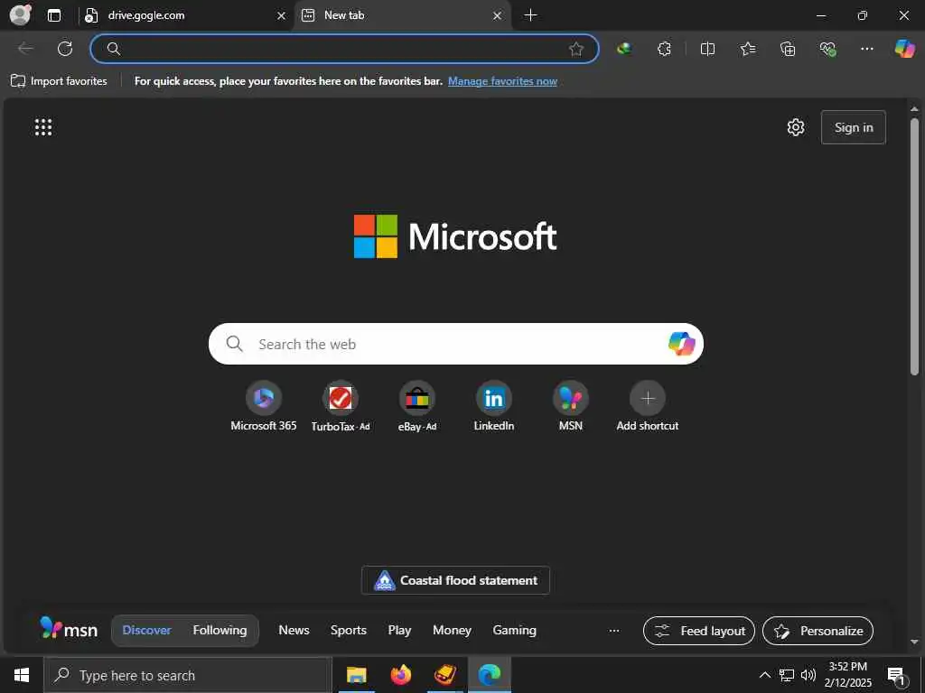The image size is (925, 693).
Task: Open the Collections icon
Action: pos(788,49)
